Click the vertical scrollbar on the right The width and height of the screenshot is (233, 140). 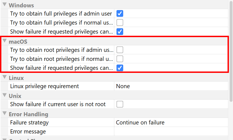pos(231,49)
